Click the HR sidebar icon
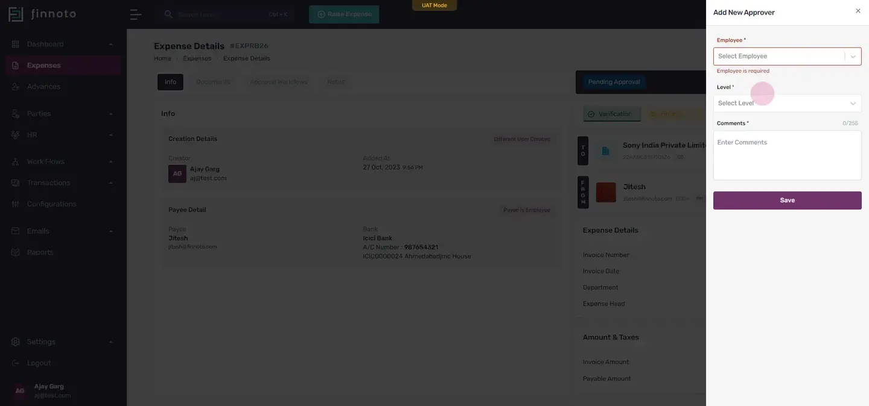Viewport: 869px width, 406px height. [16, 135]
